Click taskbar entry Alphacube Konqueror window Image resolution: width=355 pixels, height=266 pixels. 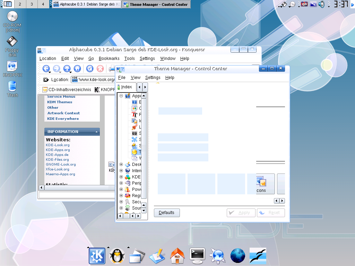[87, 4]
